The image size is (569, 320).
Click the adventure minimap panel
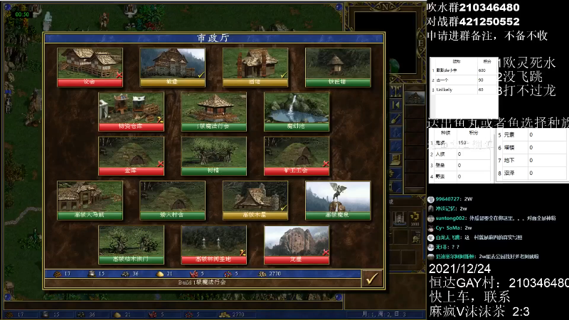385,43
